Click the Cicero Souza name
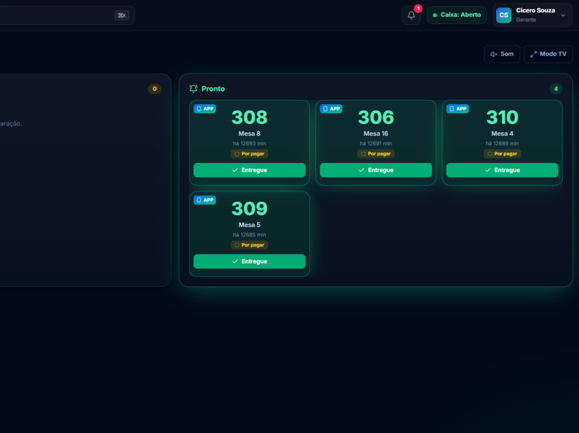 point(536,10)
